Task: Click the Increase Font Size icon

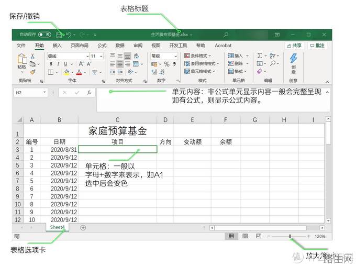Action: pos(81,64)
